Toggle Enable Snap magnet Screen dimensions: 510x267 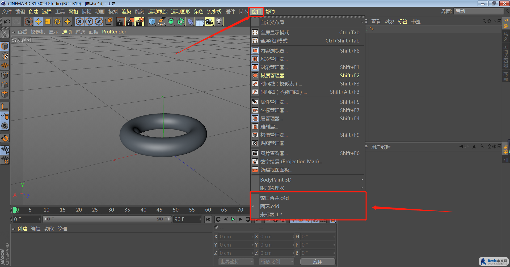click(x=5, y=138)
